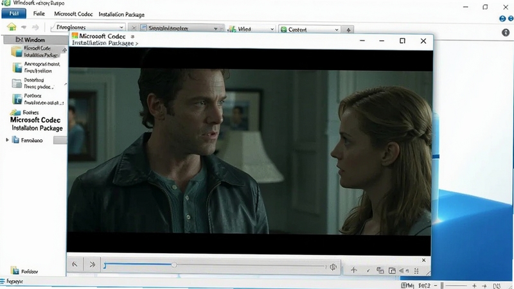Click the player window title icon
The height and width of the screenshot is (289, 514).
tap(75, 35)
